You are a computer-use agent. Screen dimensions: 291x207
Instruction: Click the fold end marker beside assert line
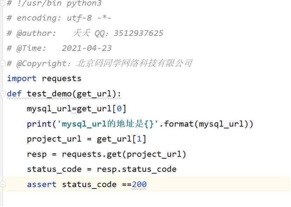coord(2,184)
